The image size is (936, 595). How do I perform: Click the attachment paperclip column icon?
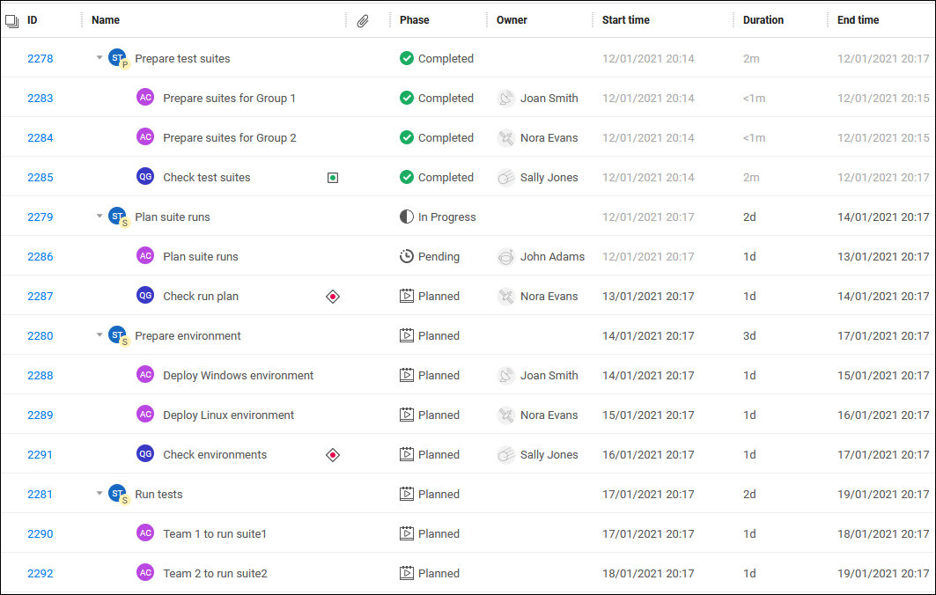click(x=363, y=20)
